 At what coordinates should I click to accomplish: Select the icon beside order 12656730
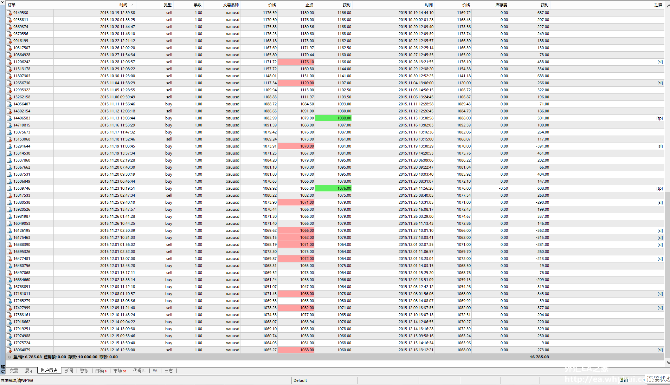9,83
